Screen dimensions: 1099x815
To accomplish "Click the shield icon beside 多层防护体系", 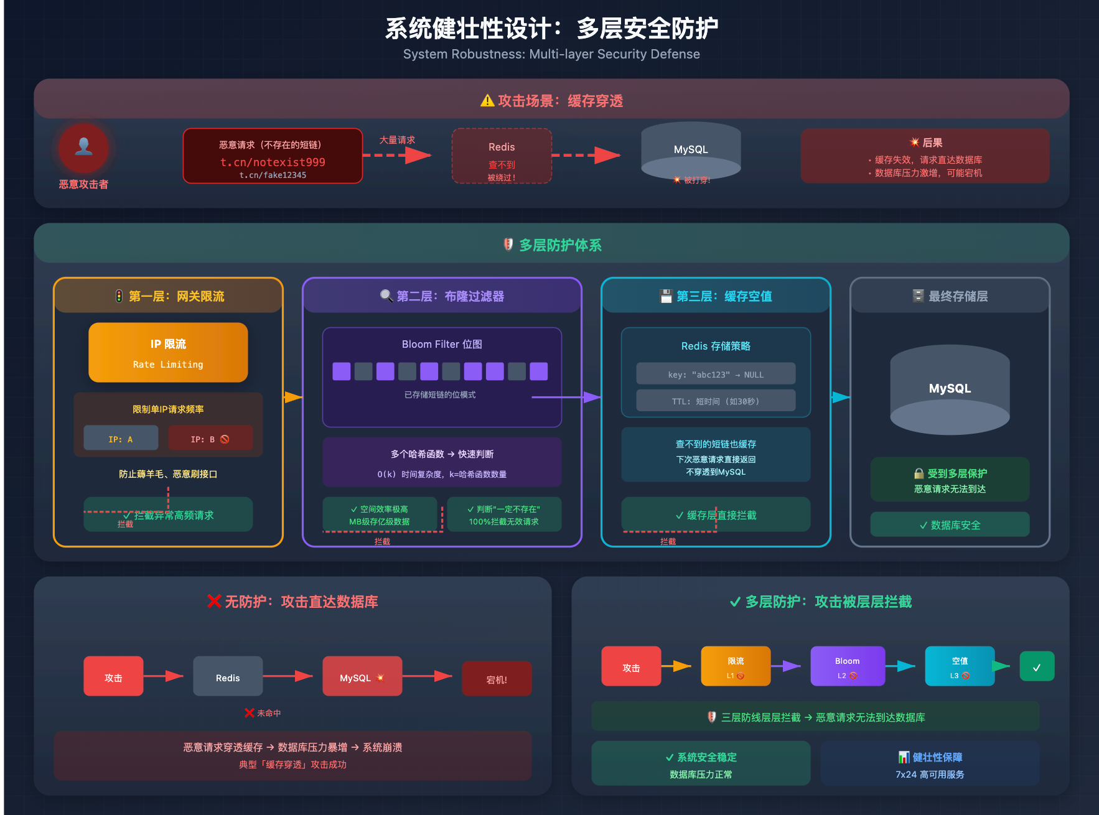I will [x=508, y=244].
